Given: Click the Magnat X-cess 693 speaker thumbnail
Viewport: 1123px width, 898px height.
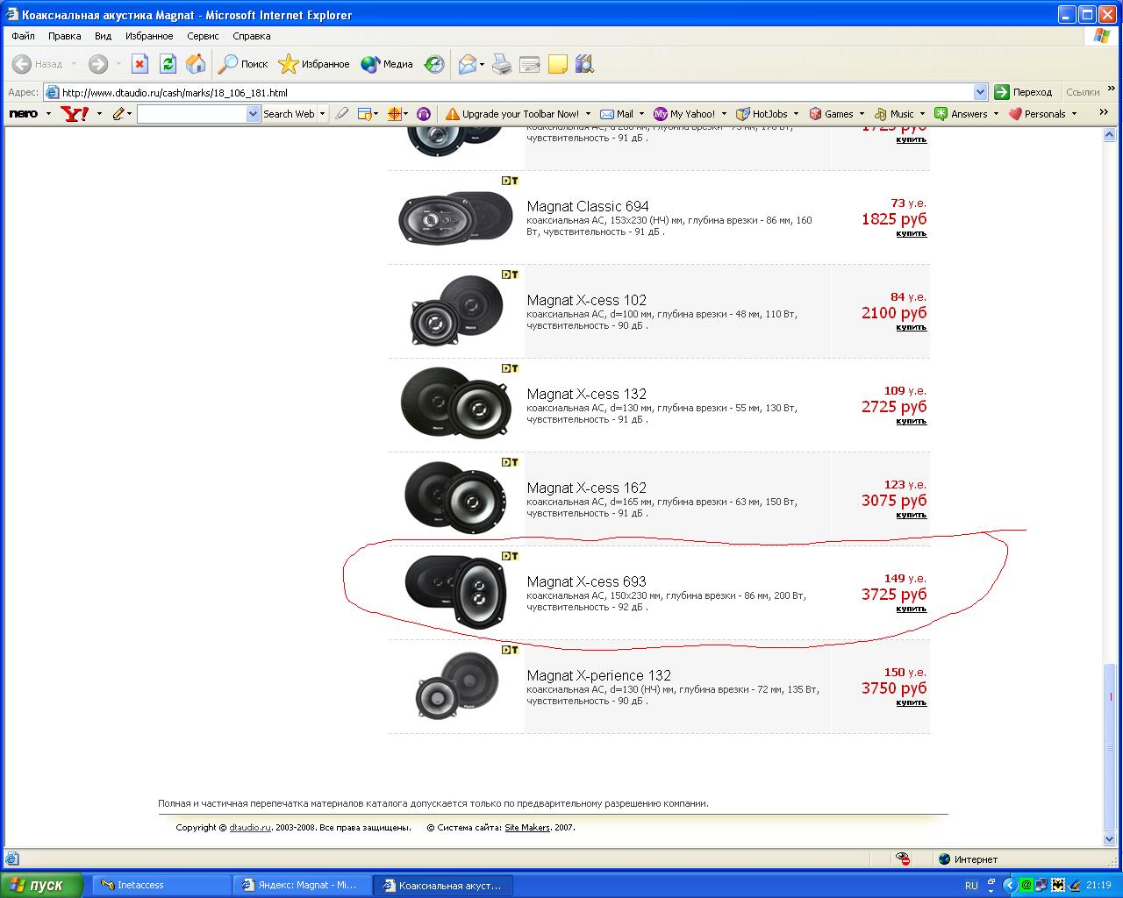Looking at the screenshot, I should click(x=454, y=591).
